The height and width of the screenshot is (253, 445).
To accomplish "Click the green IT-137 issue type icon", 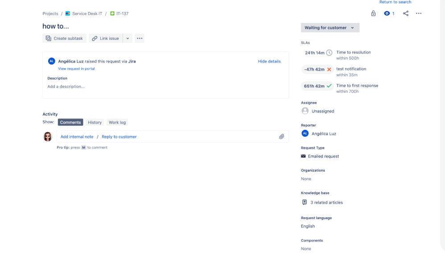I will pyautogui.click(x=112, y=13).
